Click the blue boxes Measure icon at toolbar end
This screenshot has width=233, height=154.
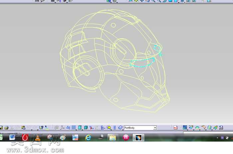coord(221,128)
